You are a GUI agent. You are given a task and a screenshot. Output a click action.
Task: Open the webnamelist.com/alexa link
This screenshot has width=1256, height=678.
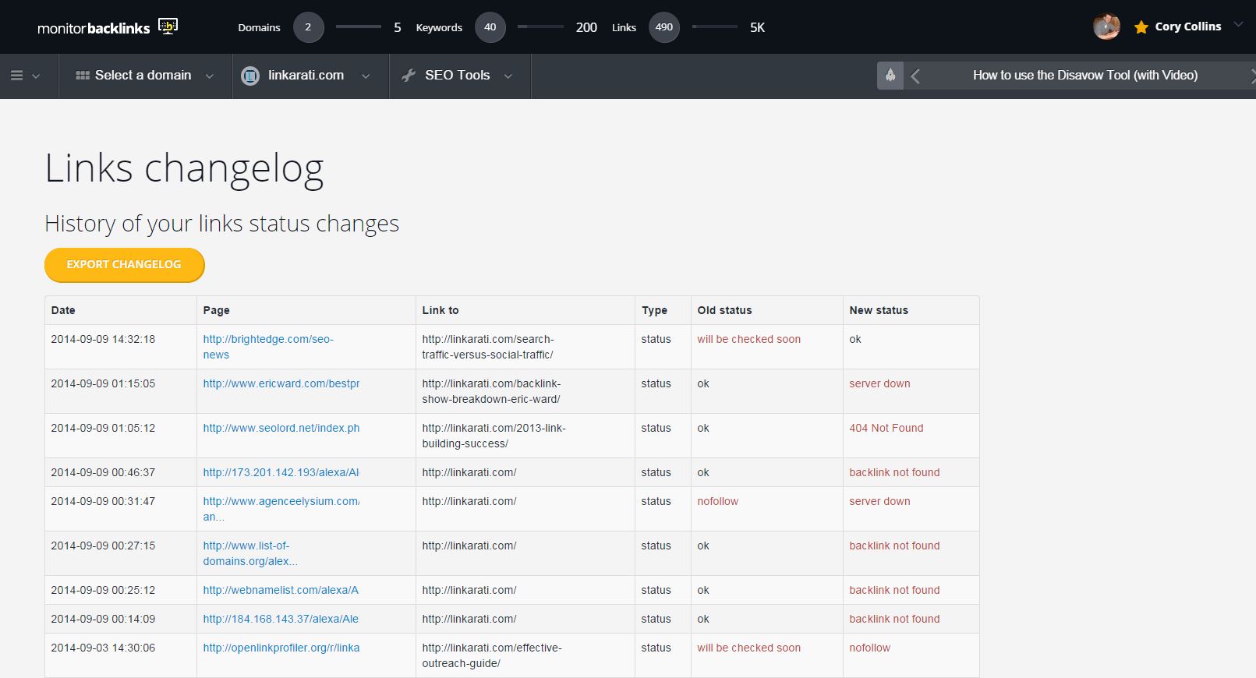coord(281,590)
